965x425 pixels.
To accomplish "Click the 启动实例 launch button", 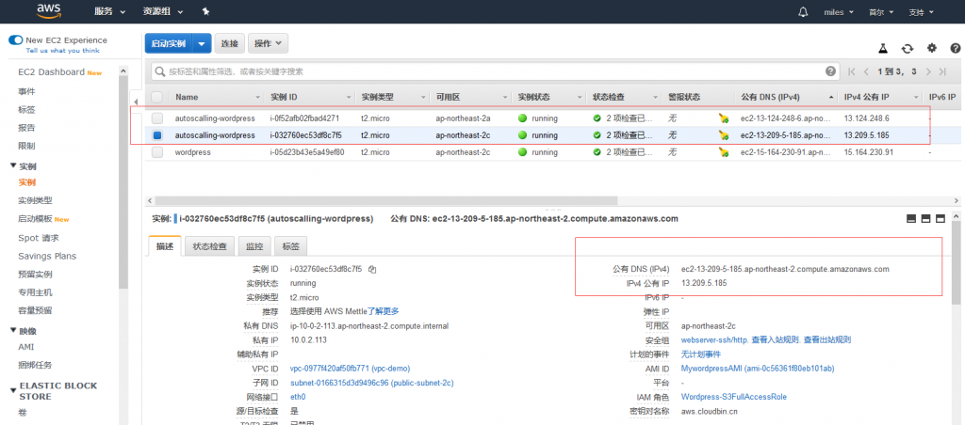I will point(169,43).
